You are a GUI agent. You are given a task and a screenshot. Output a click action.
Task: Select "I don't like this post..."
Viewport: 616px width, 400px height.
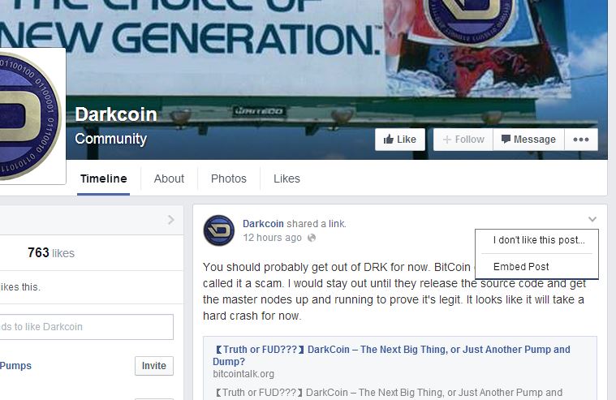point(539,240)
